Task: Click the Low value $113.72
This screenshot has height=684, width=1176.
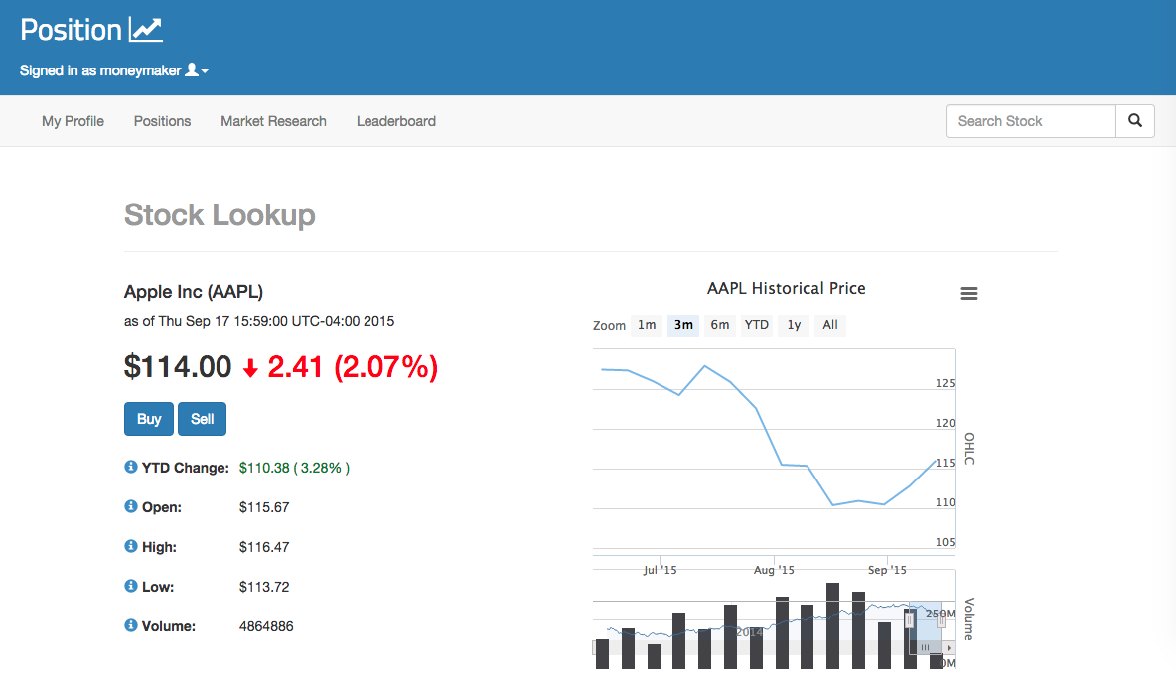Action: coord(264,587)
